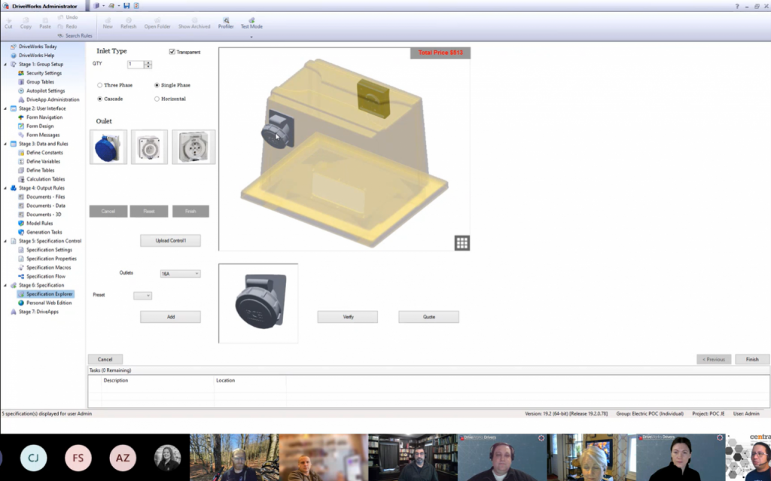Click Show Archived in toolbar
Screen dimensions: 771x481
click(194, 23)
